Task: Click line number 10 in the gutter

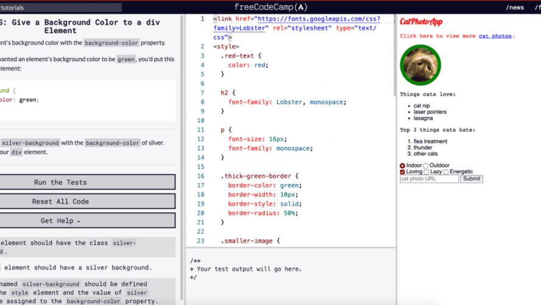Action: pyautogui.click(x=200, y=121)
